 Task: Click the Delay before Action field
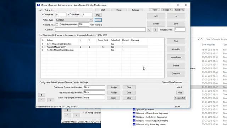point(84,25)
